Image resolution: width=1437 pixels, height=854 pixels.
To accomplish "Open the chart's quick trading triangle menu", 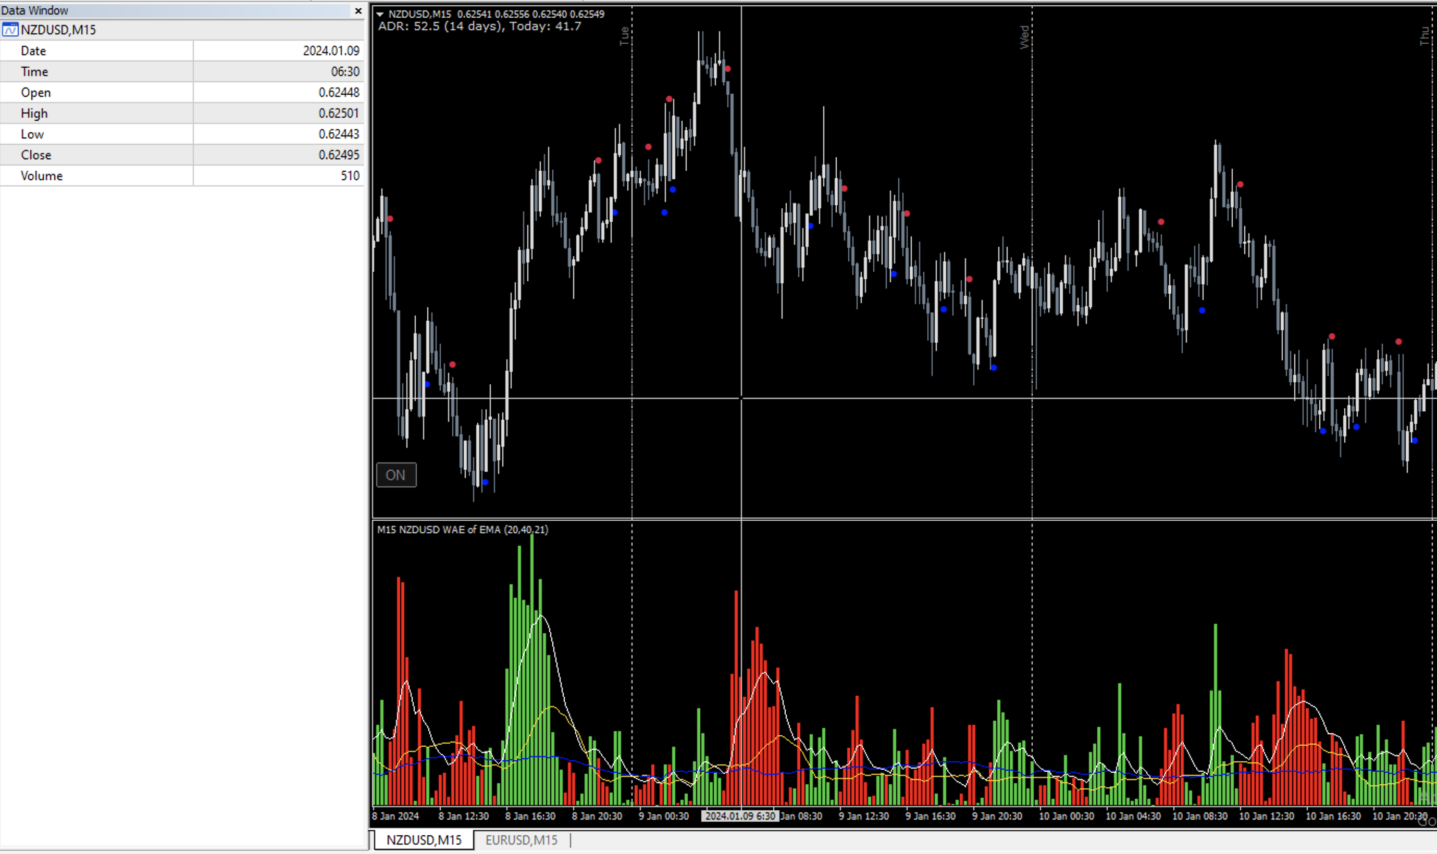I will [380, 14].
